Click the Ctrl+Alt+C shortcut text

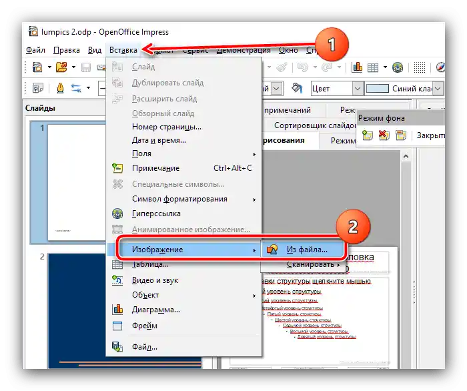(x=233, y=168)
